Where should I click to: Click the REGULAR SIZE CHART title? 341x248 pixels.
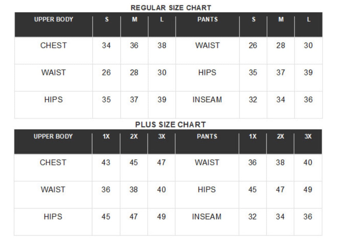coord(171,8)
